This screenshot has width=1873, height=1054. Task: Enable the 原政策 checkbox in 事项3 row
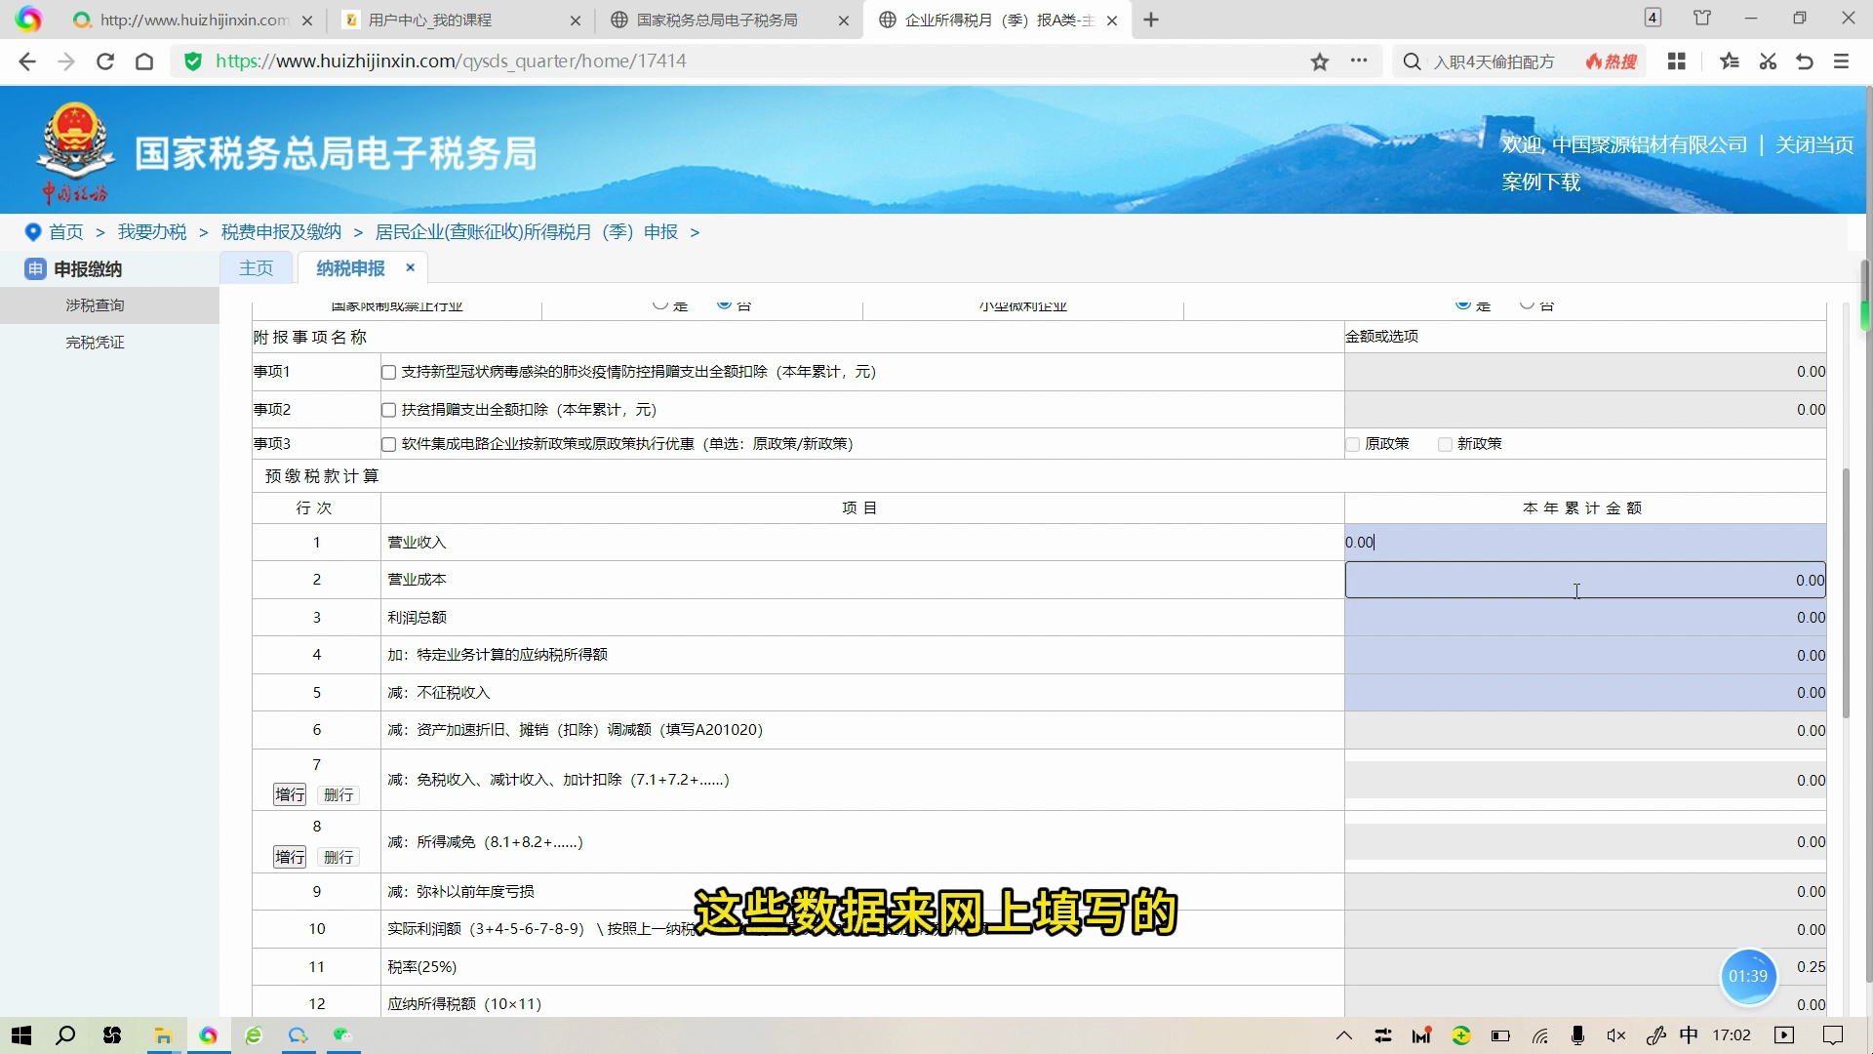coord(1351,444)
